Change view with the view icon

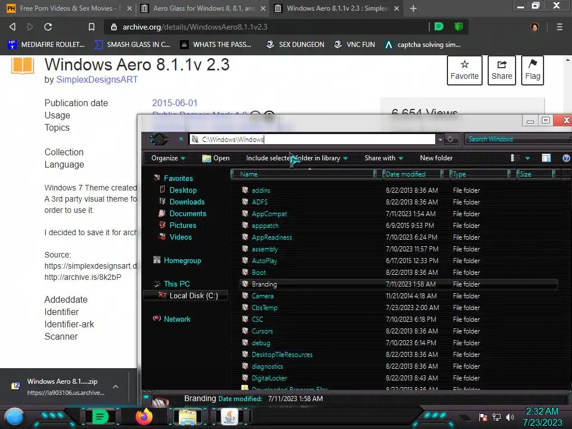point(515,158)
